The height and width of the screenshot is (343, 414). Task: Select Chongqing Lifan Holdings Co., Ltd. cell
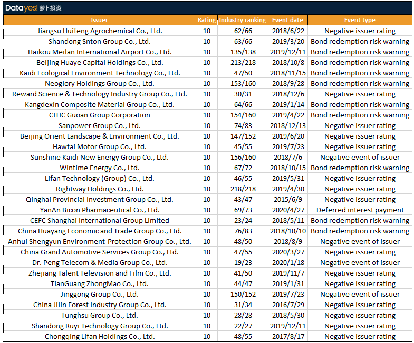99,337
